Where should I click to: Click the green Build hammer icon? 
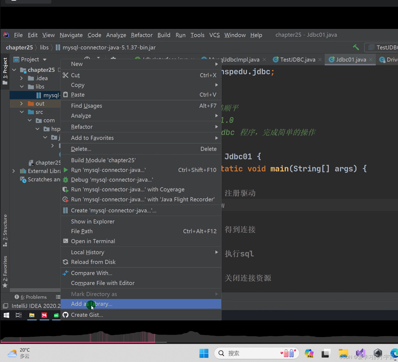pos(356,47)
